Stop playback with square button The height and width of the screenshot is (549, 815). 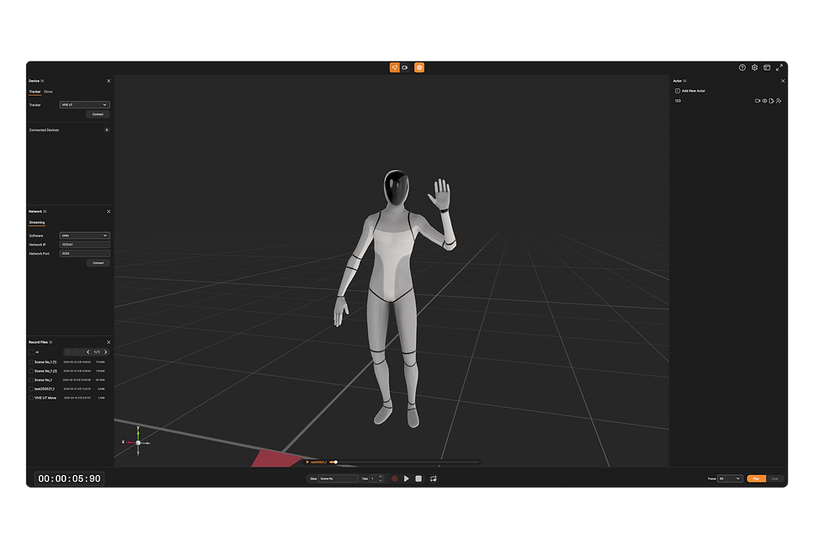418,479
